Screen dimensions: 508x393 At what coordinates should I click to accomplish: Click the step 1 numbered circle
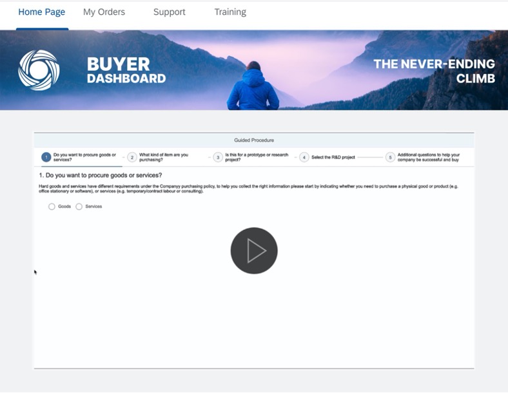point(46,157)
